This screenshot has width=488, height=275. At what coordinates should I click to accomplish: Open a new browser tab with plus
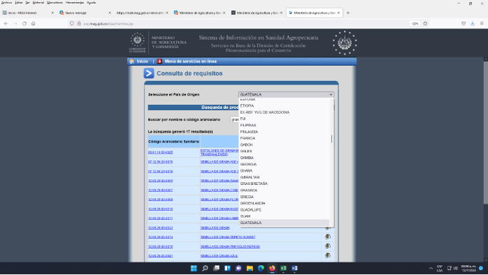[348, 13]
